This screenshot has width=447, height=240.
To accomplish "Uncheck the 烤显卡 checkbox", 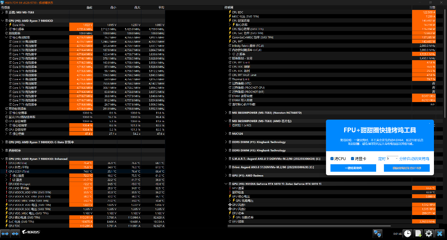I will tap(352, 159).
